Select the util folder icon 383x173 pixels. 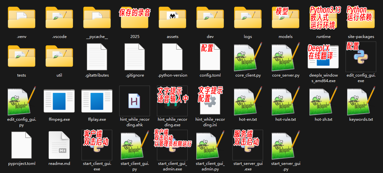pyautogui.click(x=59, y=56)
